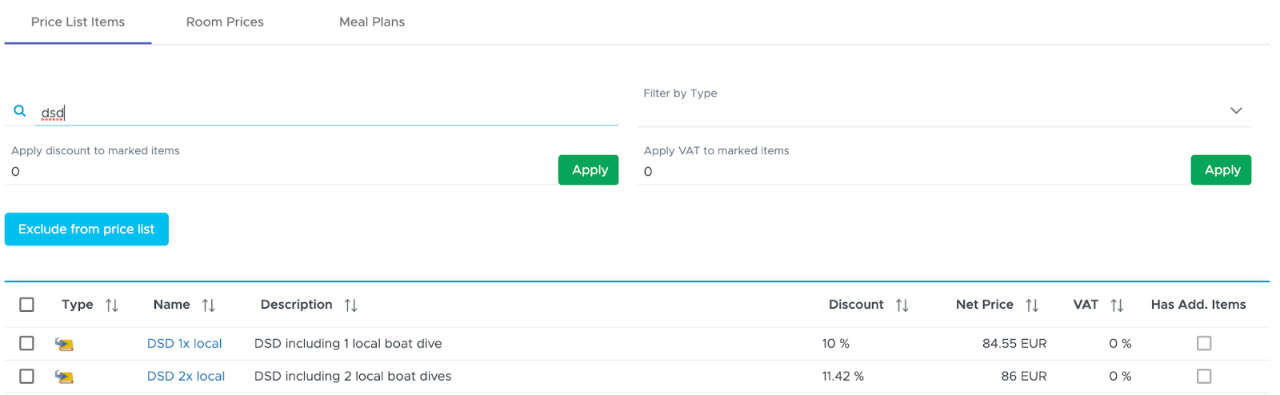Mark the DSD 1x local row checkbox
Image resolution: width=1280 pixels, height=395 pixels.
26,343
